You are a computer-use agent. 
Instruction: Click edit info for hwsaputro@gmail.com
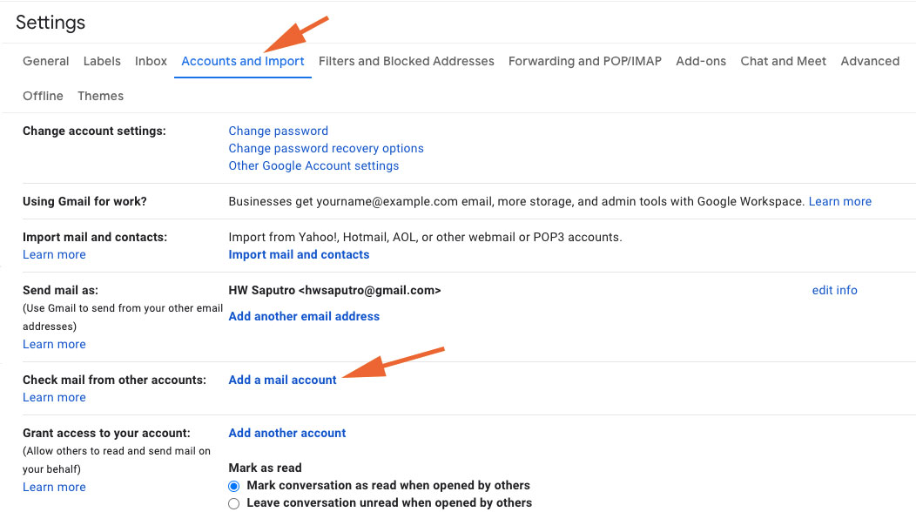coord(834,290)
